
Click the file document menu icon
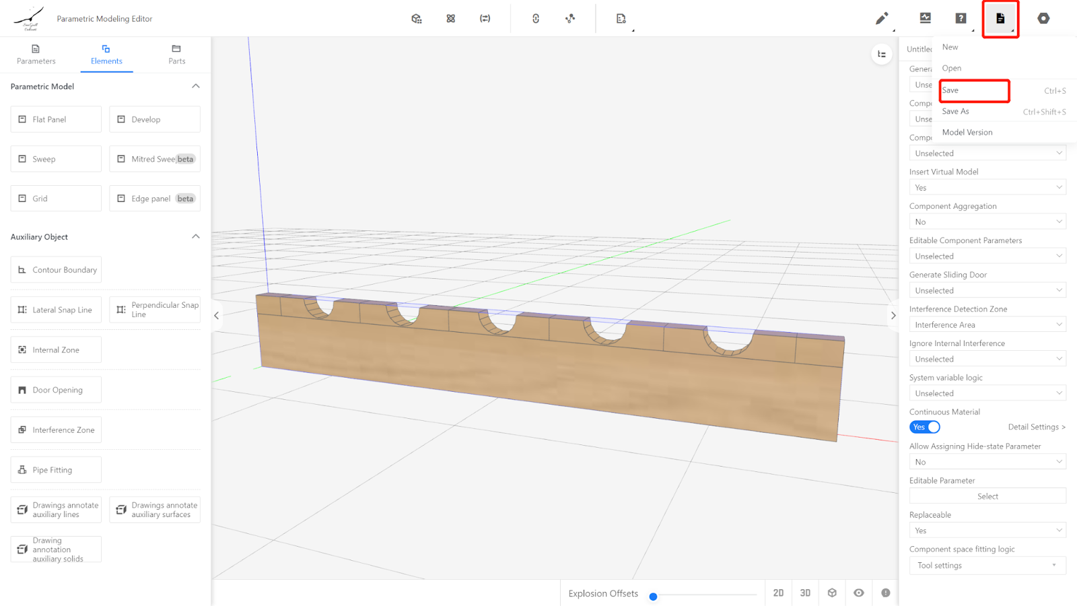[x=1000, y=19]
